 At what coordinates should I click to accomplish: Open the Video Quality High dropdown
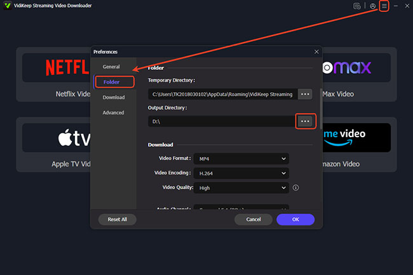(241, 188)
